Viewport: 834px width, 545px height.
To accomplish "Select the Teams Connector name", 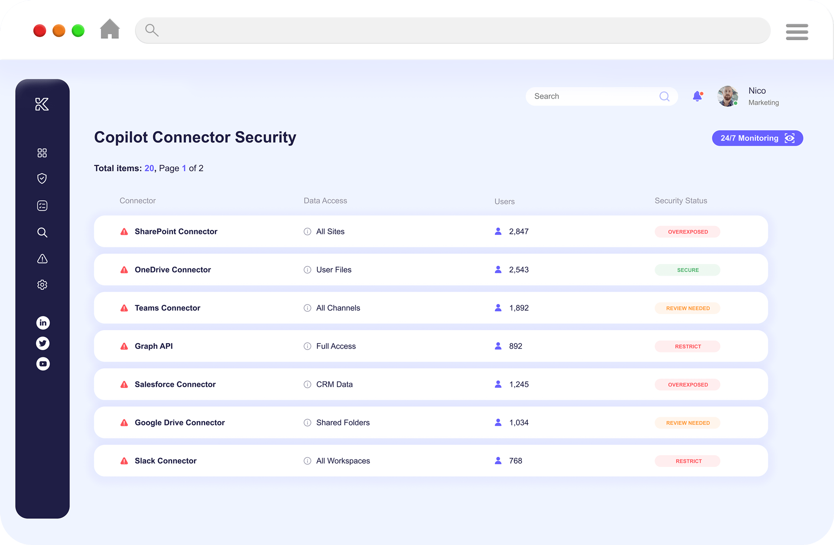I will click(167, 308).
